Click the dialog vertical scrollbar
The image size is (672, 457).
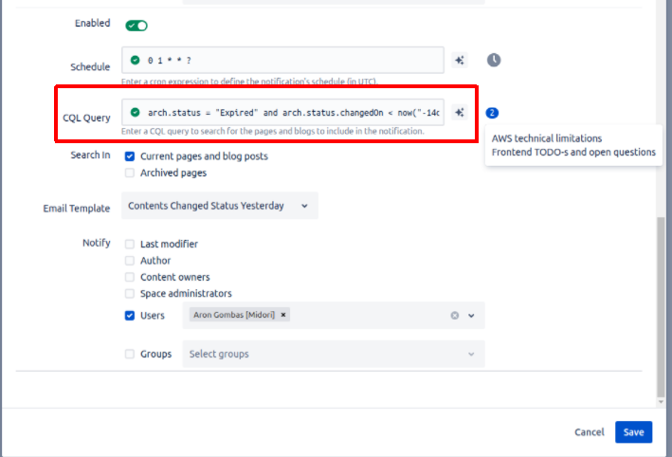(x=661, y=307)
